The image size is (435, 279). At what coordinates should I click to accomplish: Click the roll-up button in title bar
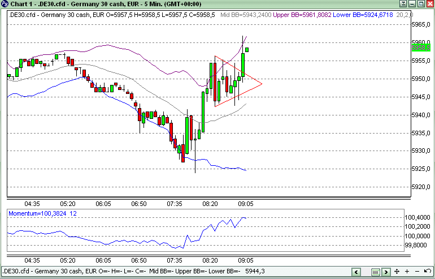(403, 4)
